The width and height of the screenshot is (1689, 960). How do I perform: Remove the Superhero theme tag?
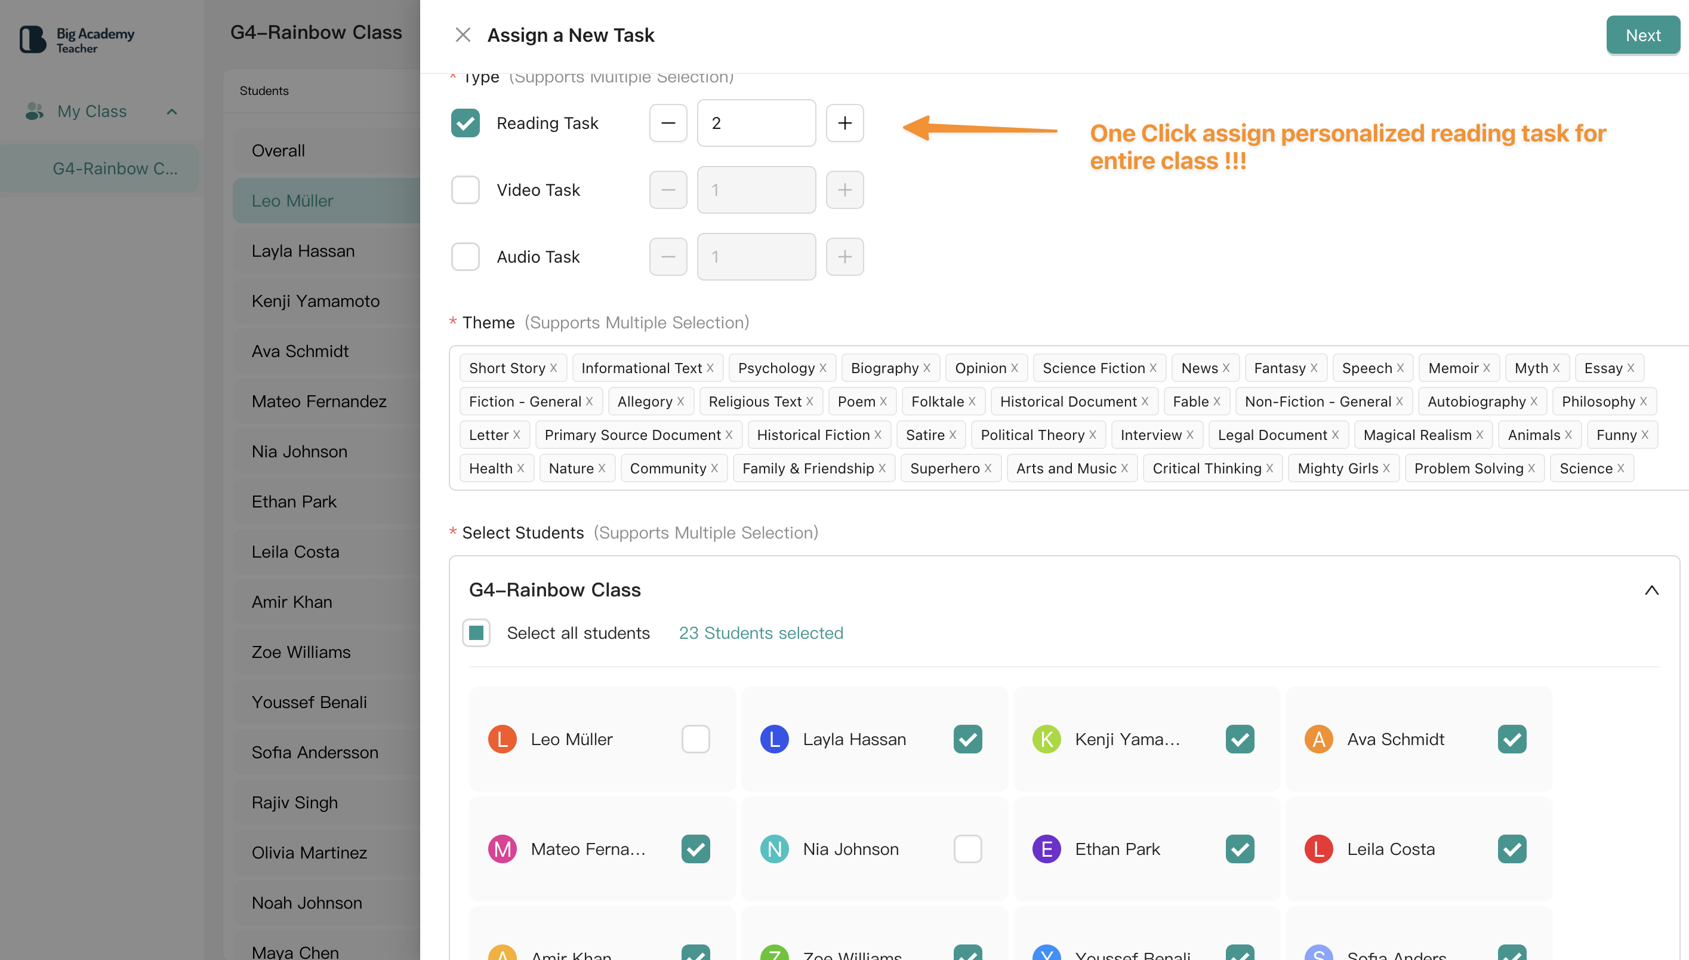988,468
